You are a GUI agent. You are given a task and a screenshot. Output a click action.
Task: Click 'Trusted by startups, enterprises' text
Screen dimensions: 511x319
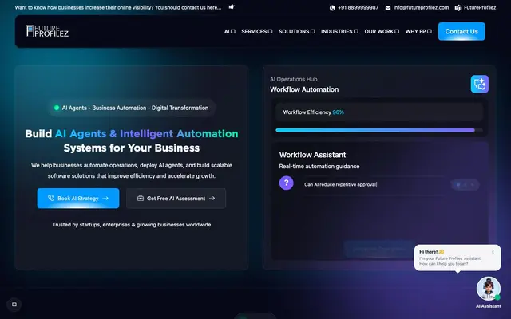pyautogui.click(x=132, y=225)
